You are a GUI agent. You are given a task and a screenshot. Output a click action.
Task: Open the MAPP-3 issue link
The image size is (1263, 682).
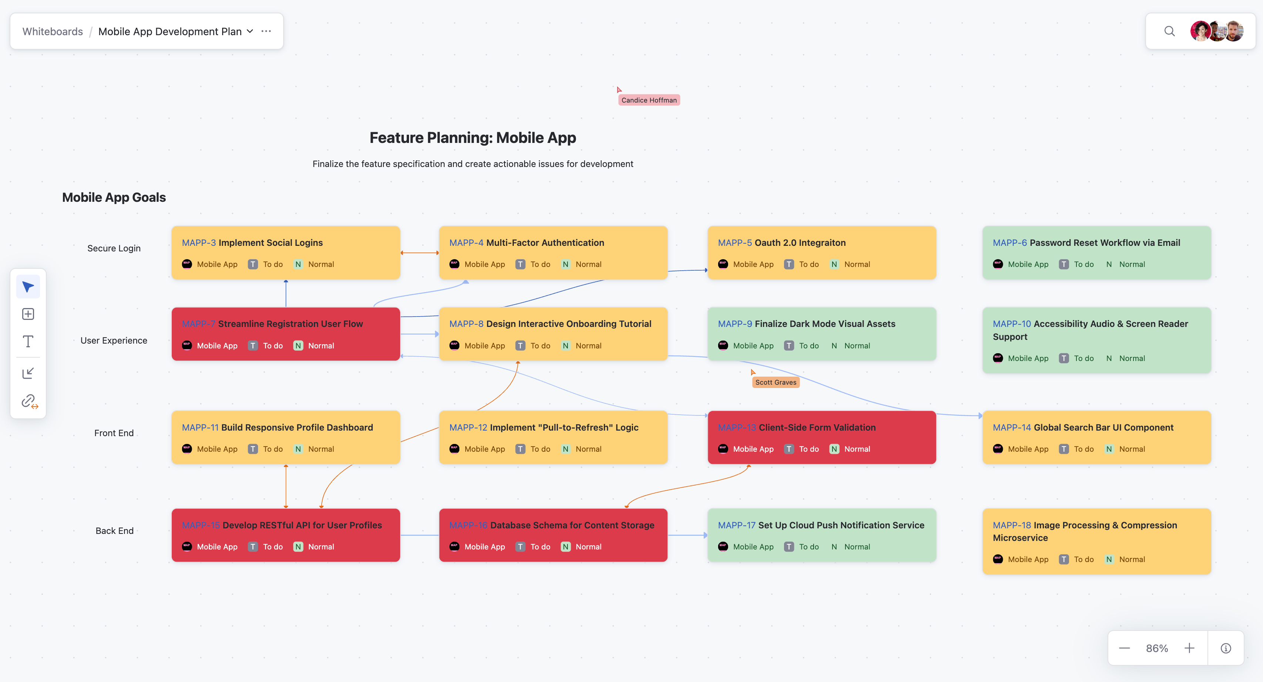(x=198, y=243)
